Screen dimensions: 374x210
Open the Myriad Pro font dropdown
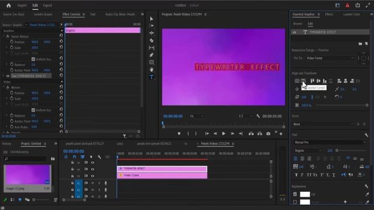tap(330, 142)
